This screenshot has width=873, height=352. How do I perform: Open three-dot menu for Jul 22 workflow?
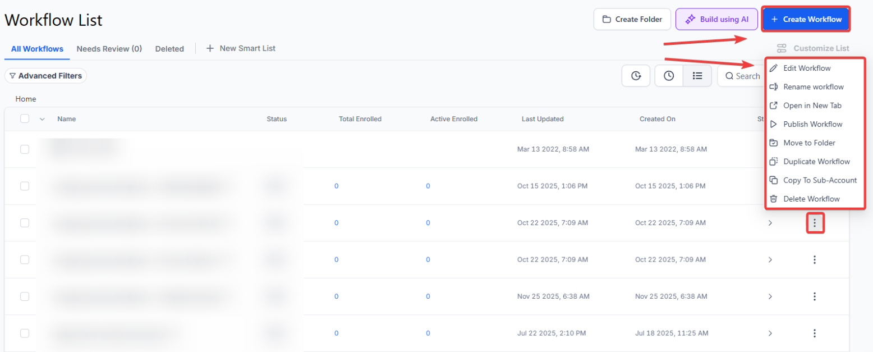(815, 333)
